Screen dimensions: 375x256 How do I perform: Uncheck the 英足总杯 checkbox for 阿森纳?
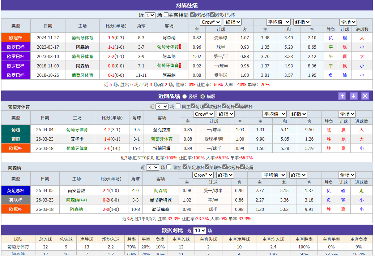tap(184, 167)
